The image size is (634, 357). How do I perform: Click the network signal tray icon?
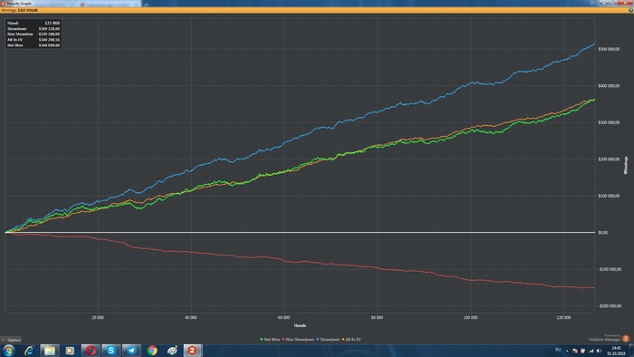pos(591,351)
